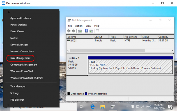Click the Windows Sandbox title bar icon
177x111 pixels.
click(4, 3)
